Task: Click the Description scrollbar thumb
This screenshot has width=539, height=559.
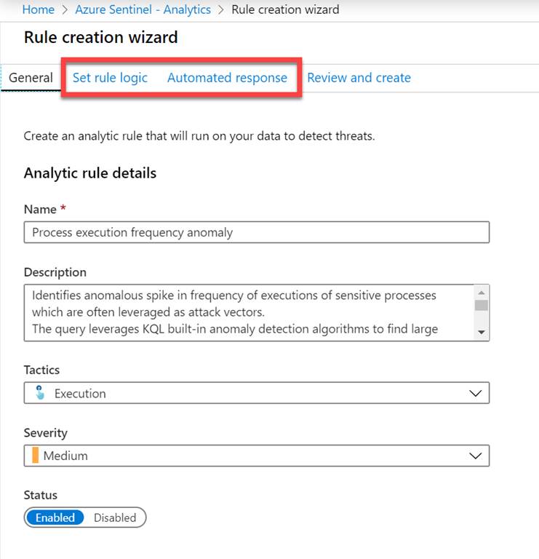Action: click(481, 304)
